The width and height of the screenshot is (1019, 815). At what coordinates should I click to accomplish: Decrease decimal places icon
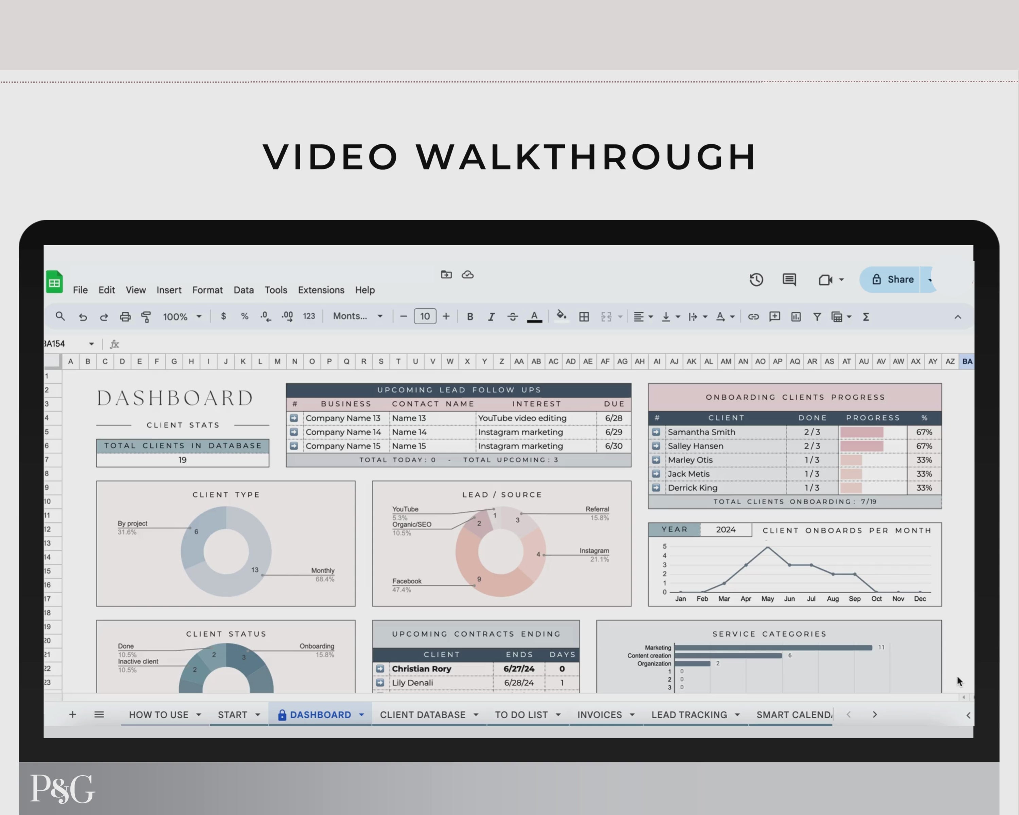(x=266, y=316)
